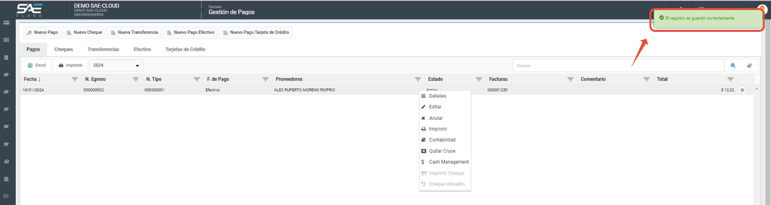Screen dimensions: 771x205
Task: Click Nueva Transferencia button
Action: tap(134, 32)
